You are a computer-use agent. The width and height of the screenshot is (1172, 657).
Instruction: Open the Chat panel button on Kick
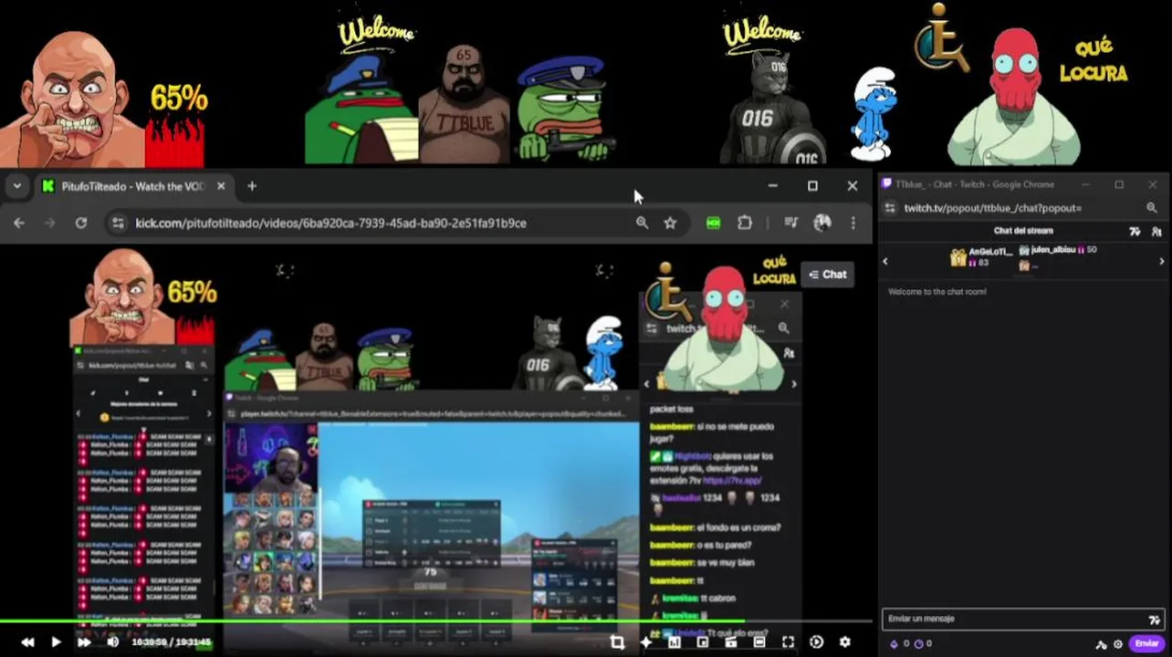click(x=828, y=274)
